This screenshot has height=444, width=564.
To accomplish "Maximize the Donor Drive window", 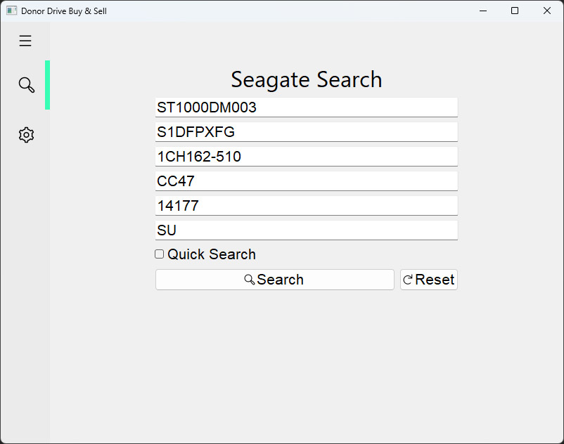I will pos(515,11).
